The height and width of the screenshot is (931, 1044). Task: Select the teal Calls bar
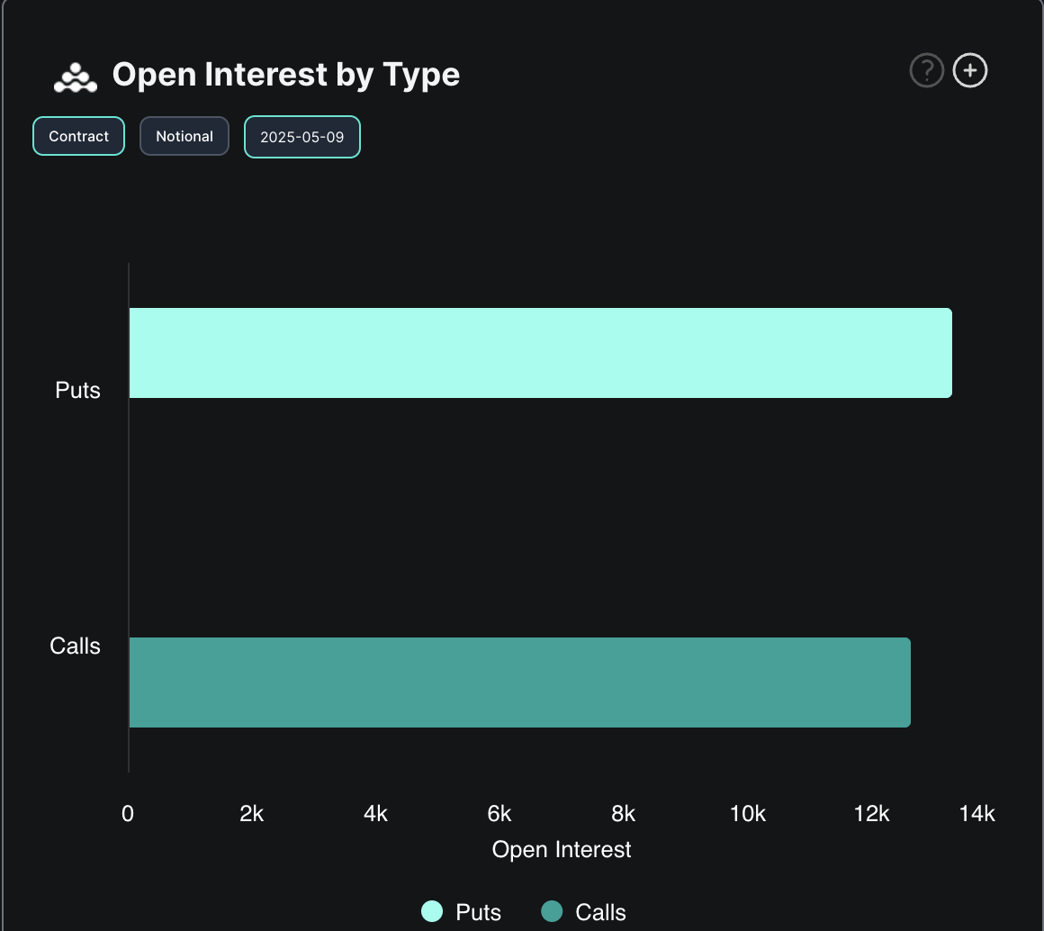519,682
